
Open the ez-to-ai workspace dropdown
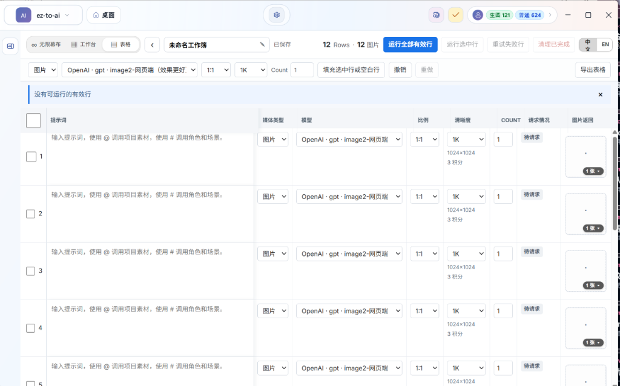coord(43,15)
